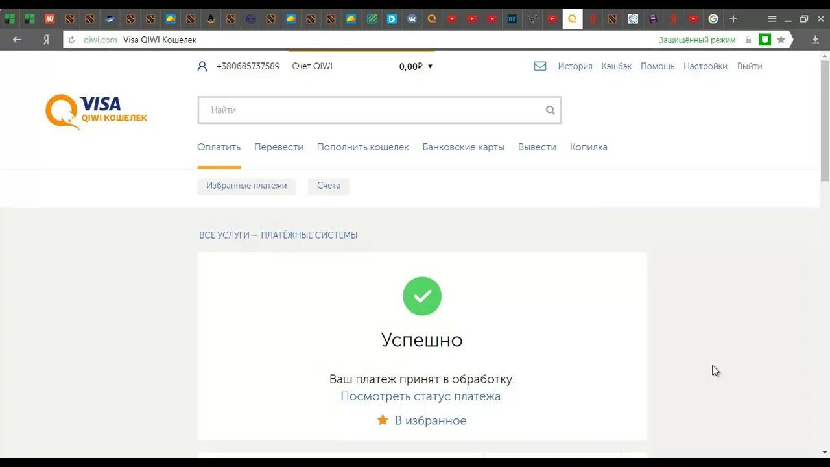The image size is (830, 467).
Task: Click the Счет QIWI label
Action: (x=312, y=66)
